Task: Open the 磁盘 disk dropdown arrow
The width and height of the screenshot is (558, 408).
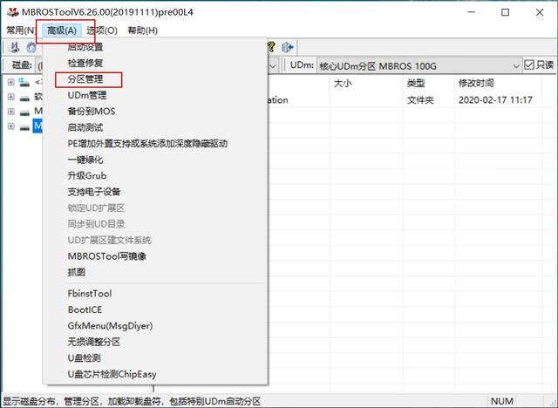Action: pyautogui.click(x=273, y=66)
